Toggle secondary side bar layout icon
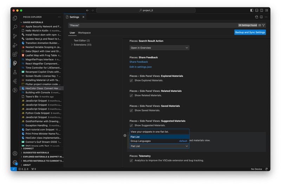281x185 pixels. [x=262, y=11]
